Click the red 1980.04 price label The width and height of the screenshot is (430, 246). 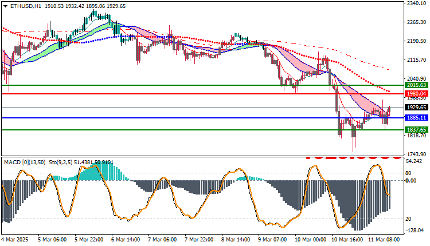pyautogui.click(x=416, y=94)
